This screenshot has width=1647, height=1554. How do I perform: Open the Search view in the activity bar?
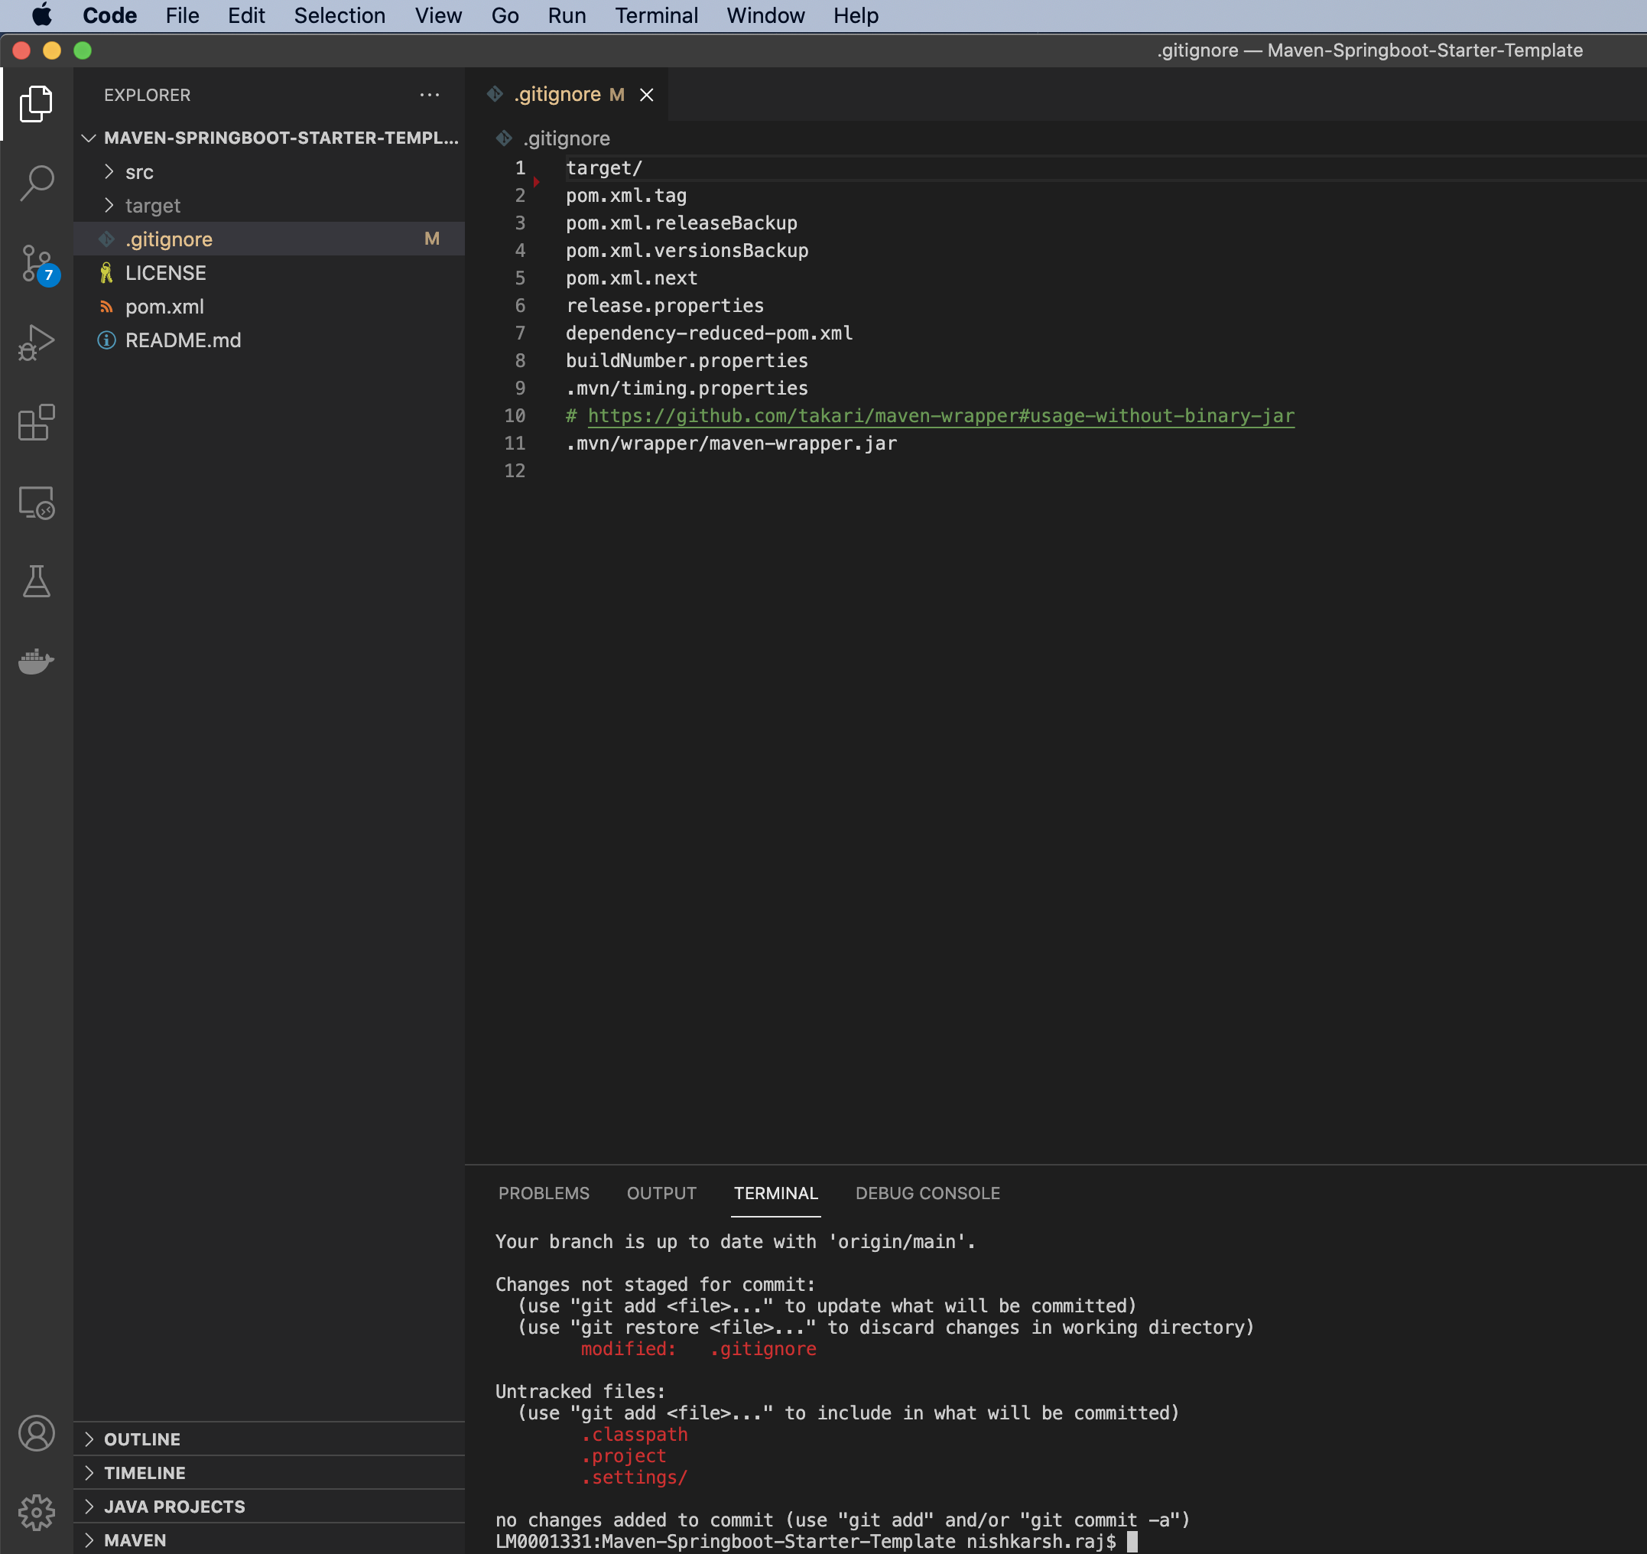coord(37,182)
